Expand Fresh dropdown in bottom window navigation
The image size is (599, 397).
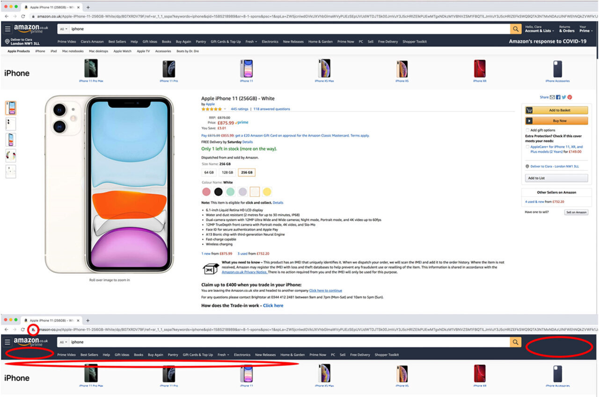pos(223,355)
